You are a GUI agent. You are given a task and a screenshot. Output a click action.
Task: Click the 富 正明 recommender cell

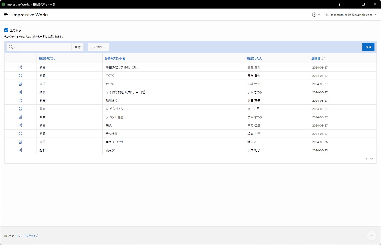[277, 109]
